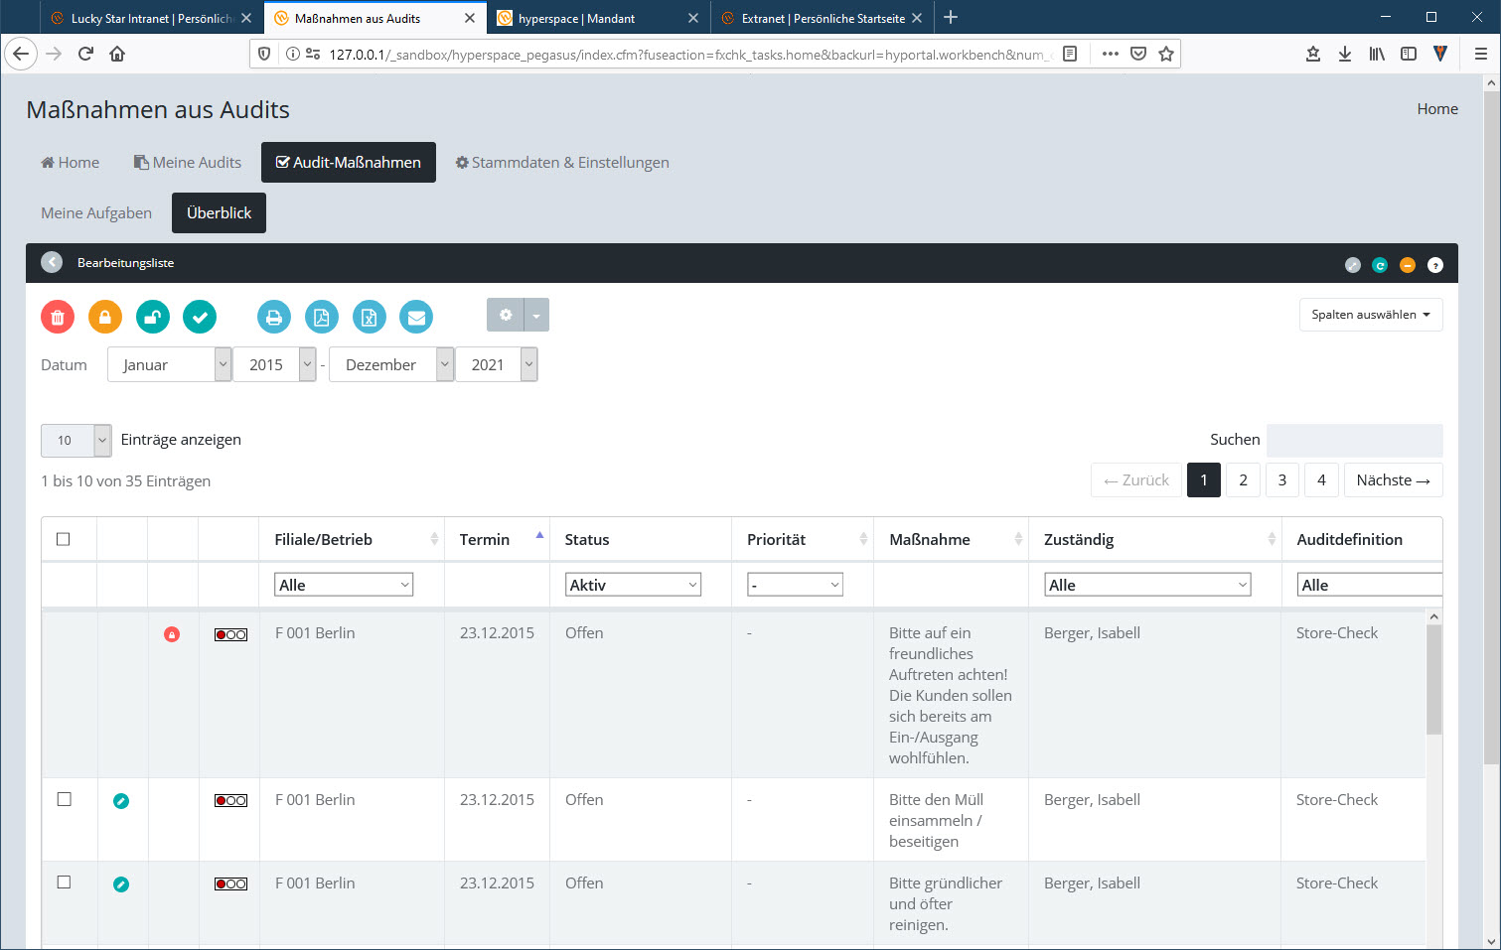Click the orange lock icon

[x=105, y=317]
